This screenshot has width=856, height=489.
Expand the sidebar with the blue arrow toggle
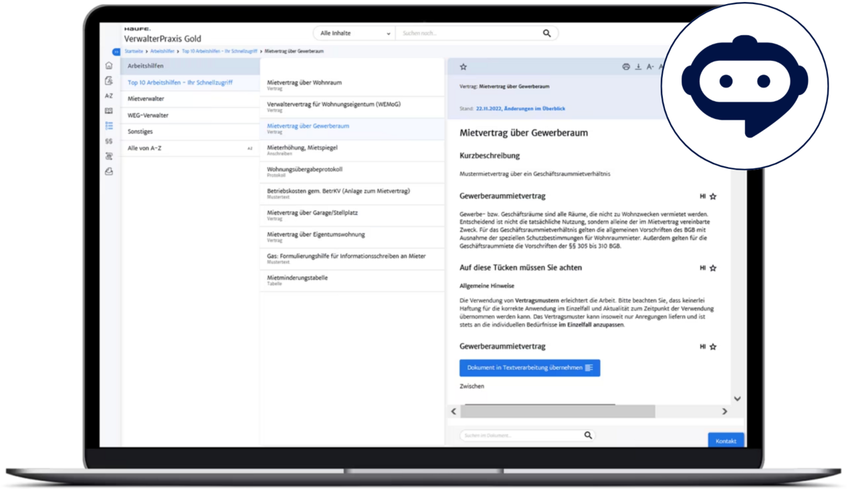(116, 51)
